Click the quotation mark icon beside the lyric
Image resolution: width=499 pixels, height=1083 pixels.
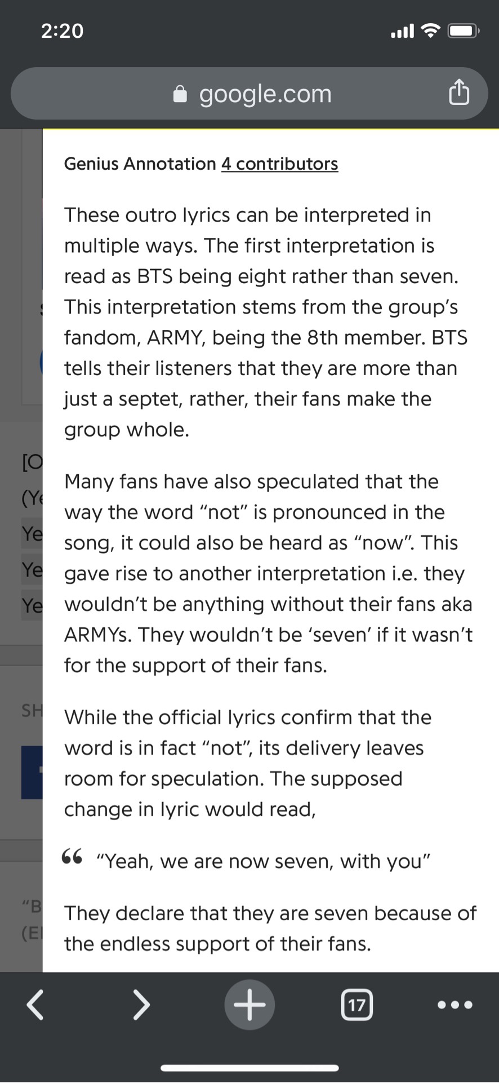tap(72, 857)
